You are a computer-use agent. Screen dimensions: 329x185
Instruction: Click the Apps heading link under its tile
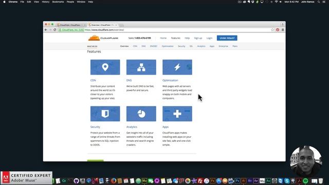166,127
